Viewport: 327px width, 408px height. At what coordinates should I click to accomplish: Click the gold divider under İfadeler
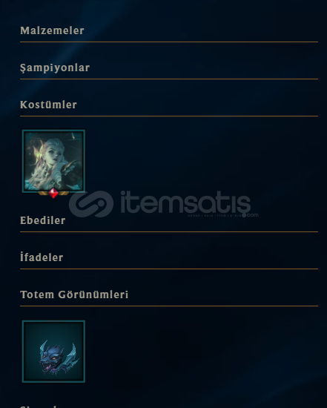[169, 269]
